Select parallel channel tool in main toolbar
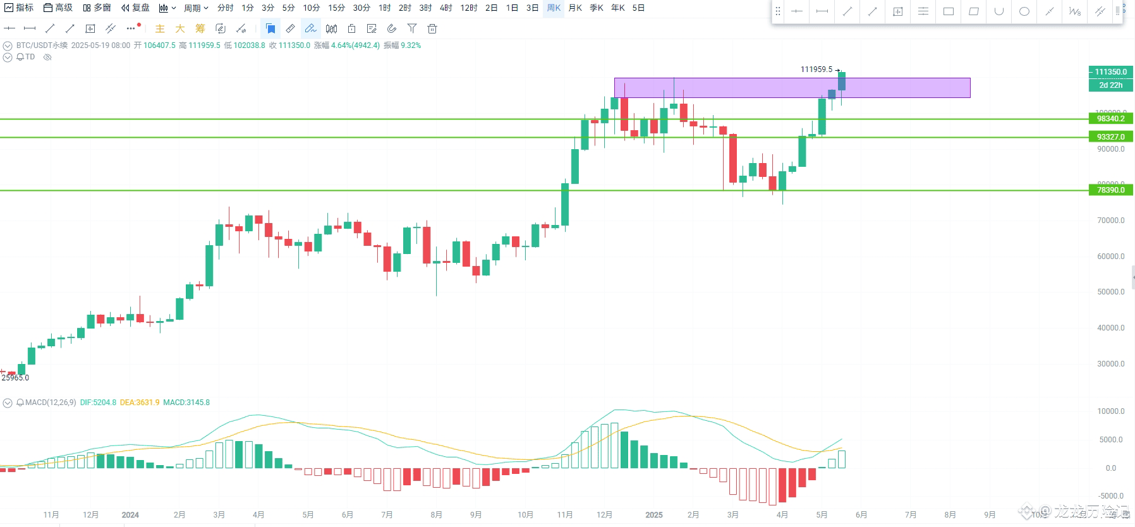Screen dimensions: 1135x527 (x=111, y=28)
